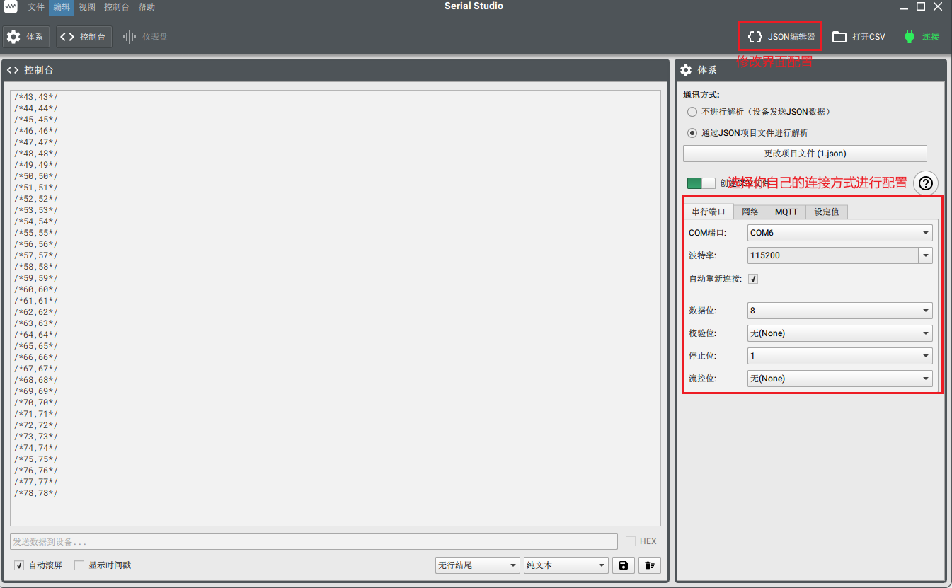Click console line /*78,78*/
This screenshot has height=588, width=952.
pos(36,493)
